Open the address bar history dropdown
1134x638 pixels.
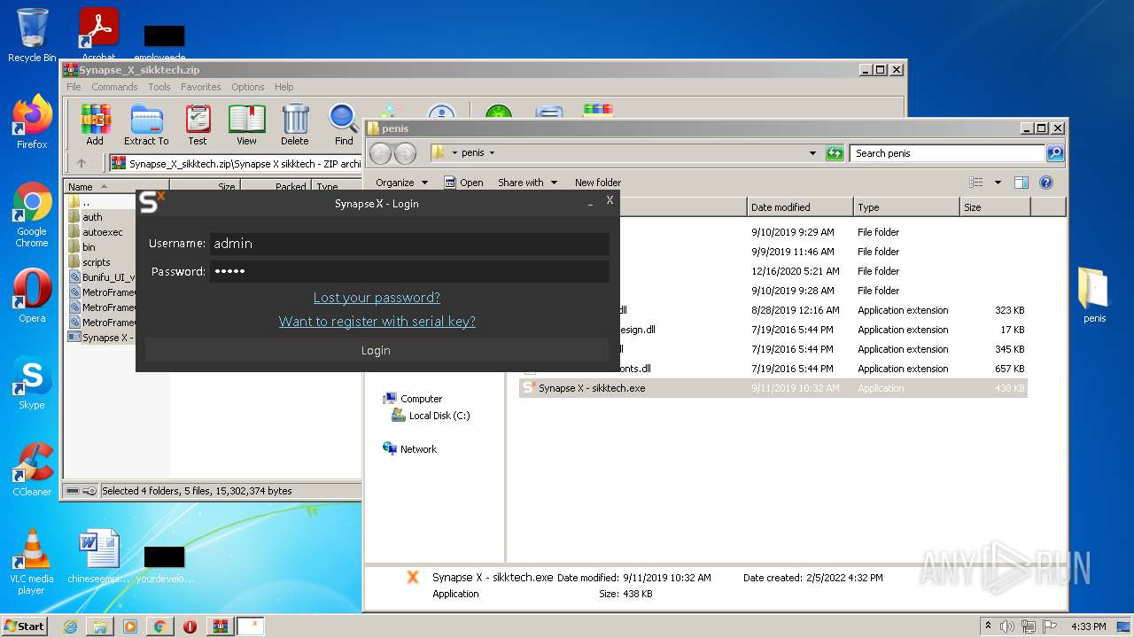coord(812,153)
